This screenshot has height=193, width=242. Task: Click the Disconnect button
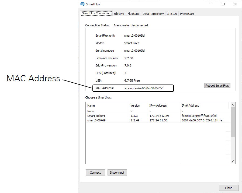coord(117,173)
